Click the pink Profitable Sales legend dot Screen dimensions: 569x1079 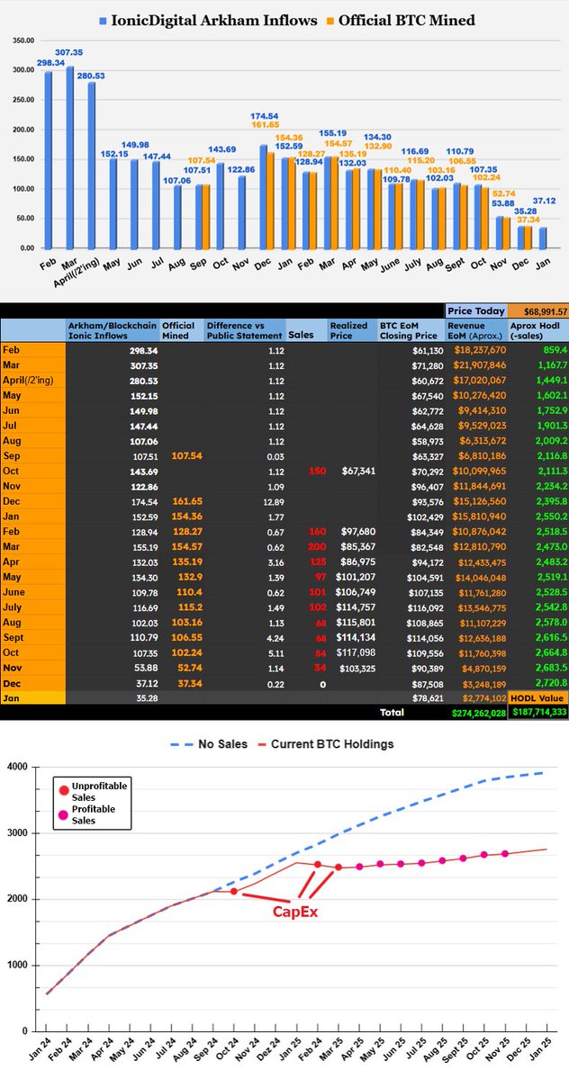(x=65, y=814)
